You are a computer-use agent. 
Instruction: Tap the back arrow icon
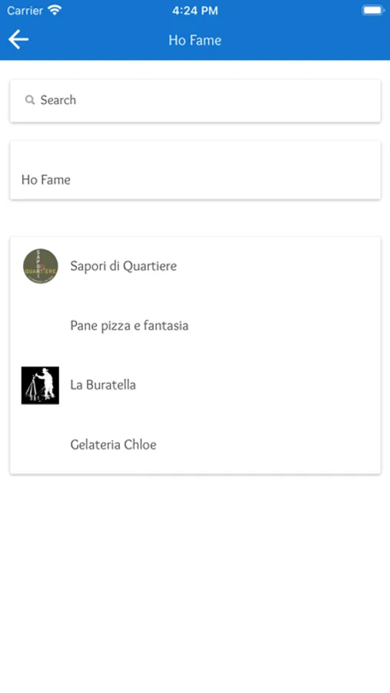coord(18,39)
